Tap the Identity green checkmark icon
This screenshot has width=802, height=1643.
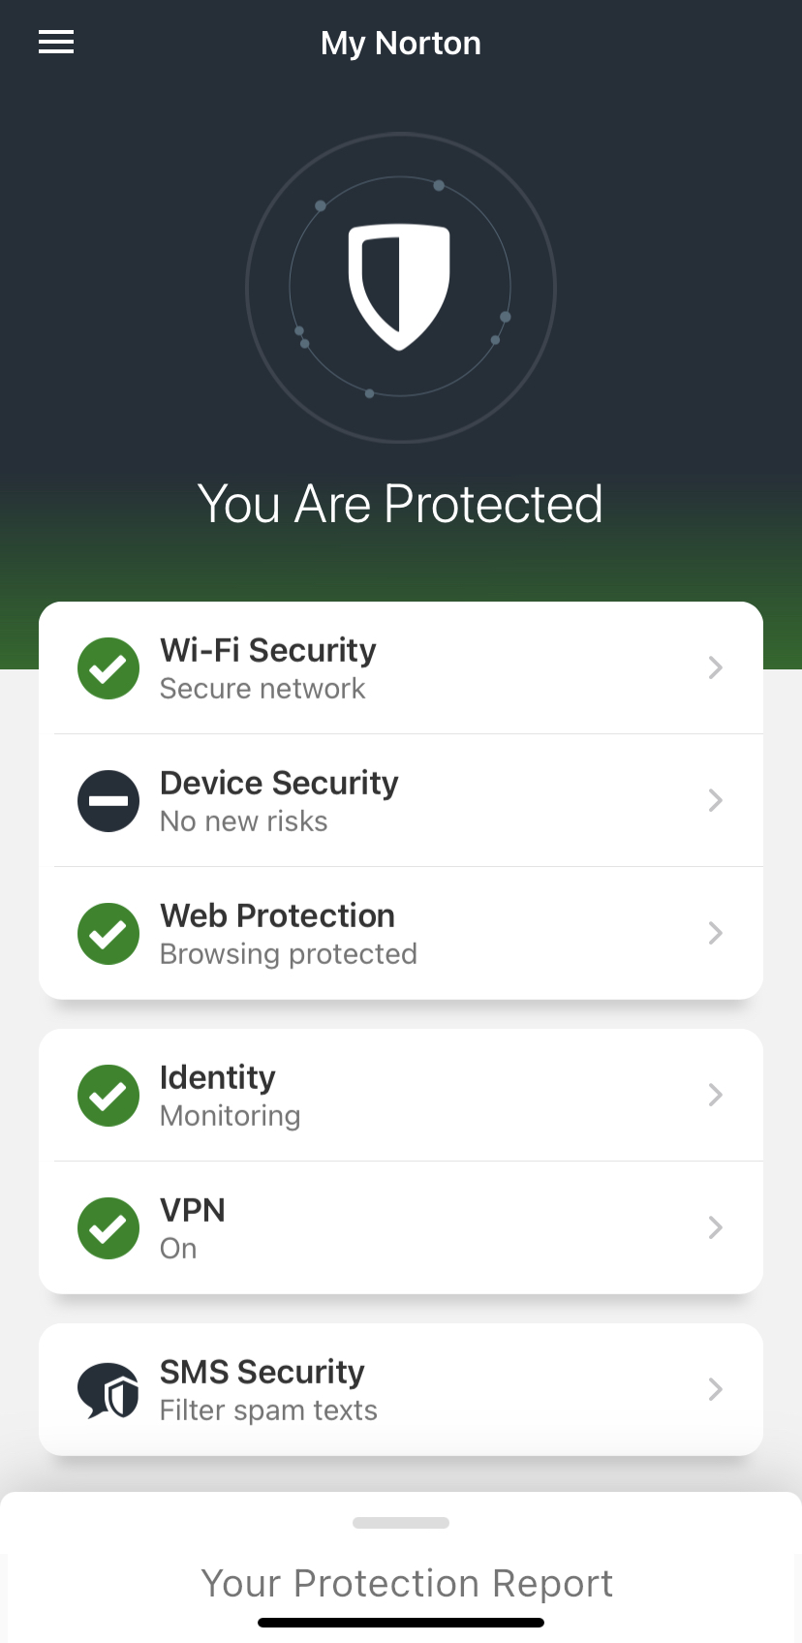tap(108, 1096)
